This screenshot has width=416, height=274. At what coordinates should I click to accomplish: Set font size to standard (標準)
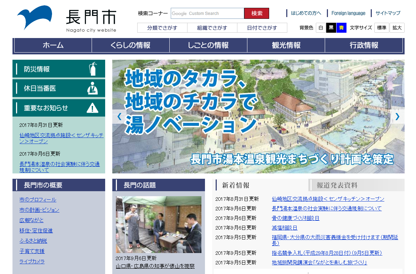[381, 28]
